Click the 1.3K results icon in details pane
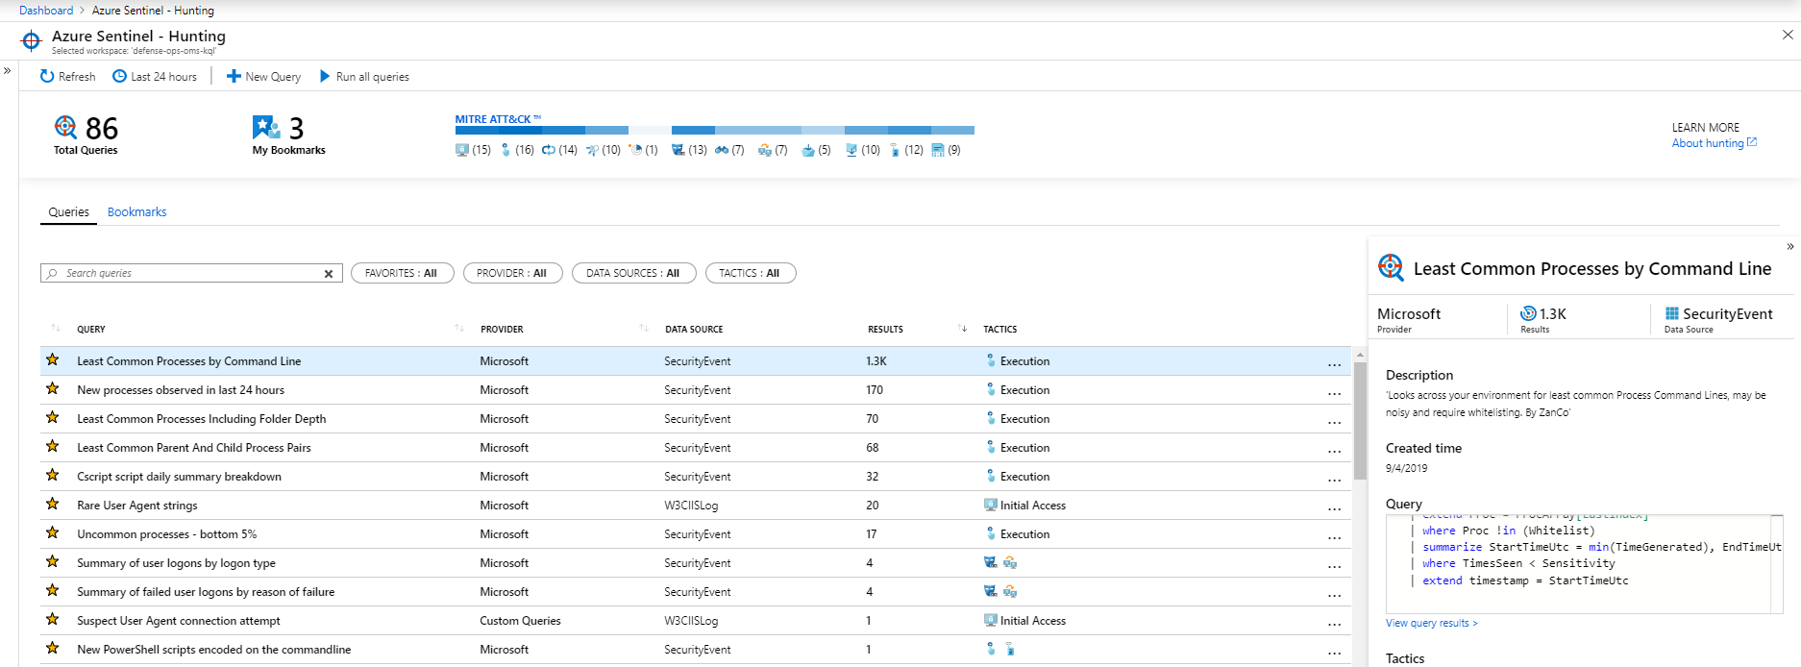This screenshot has width=1801, height=667. (x=1528, y=313)
